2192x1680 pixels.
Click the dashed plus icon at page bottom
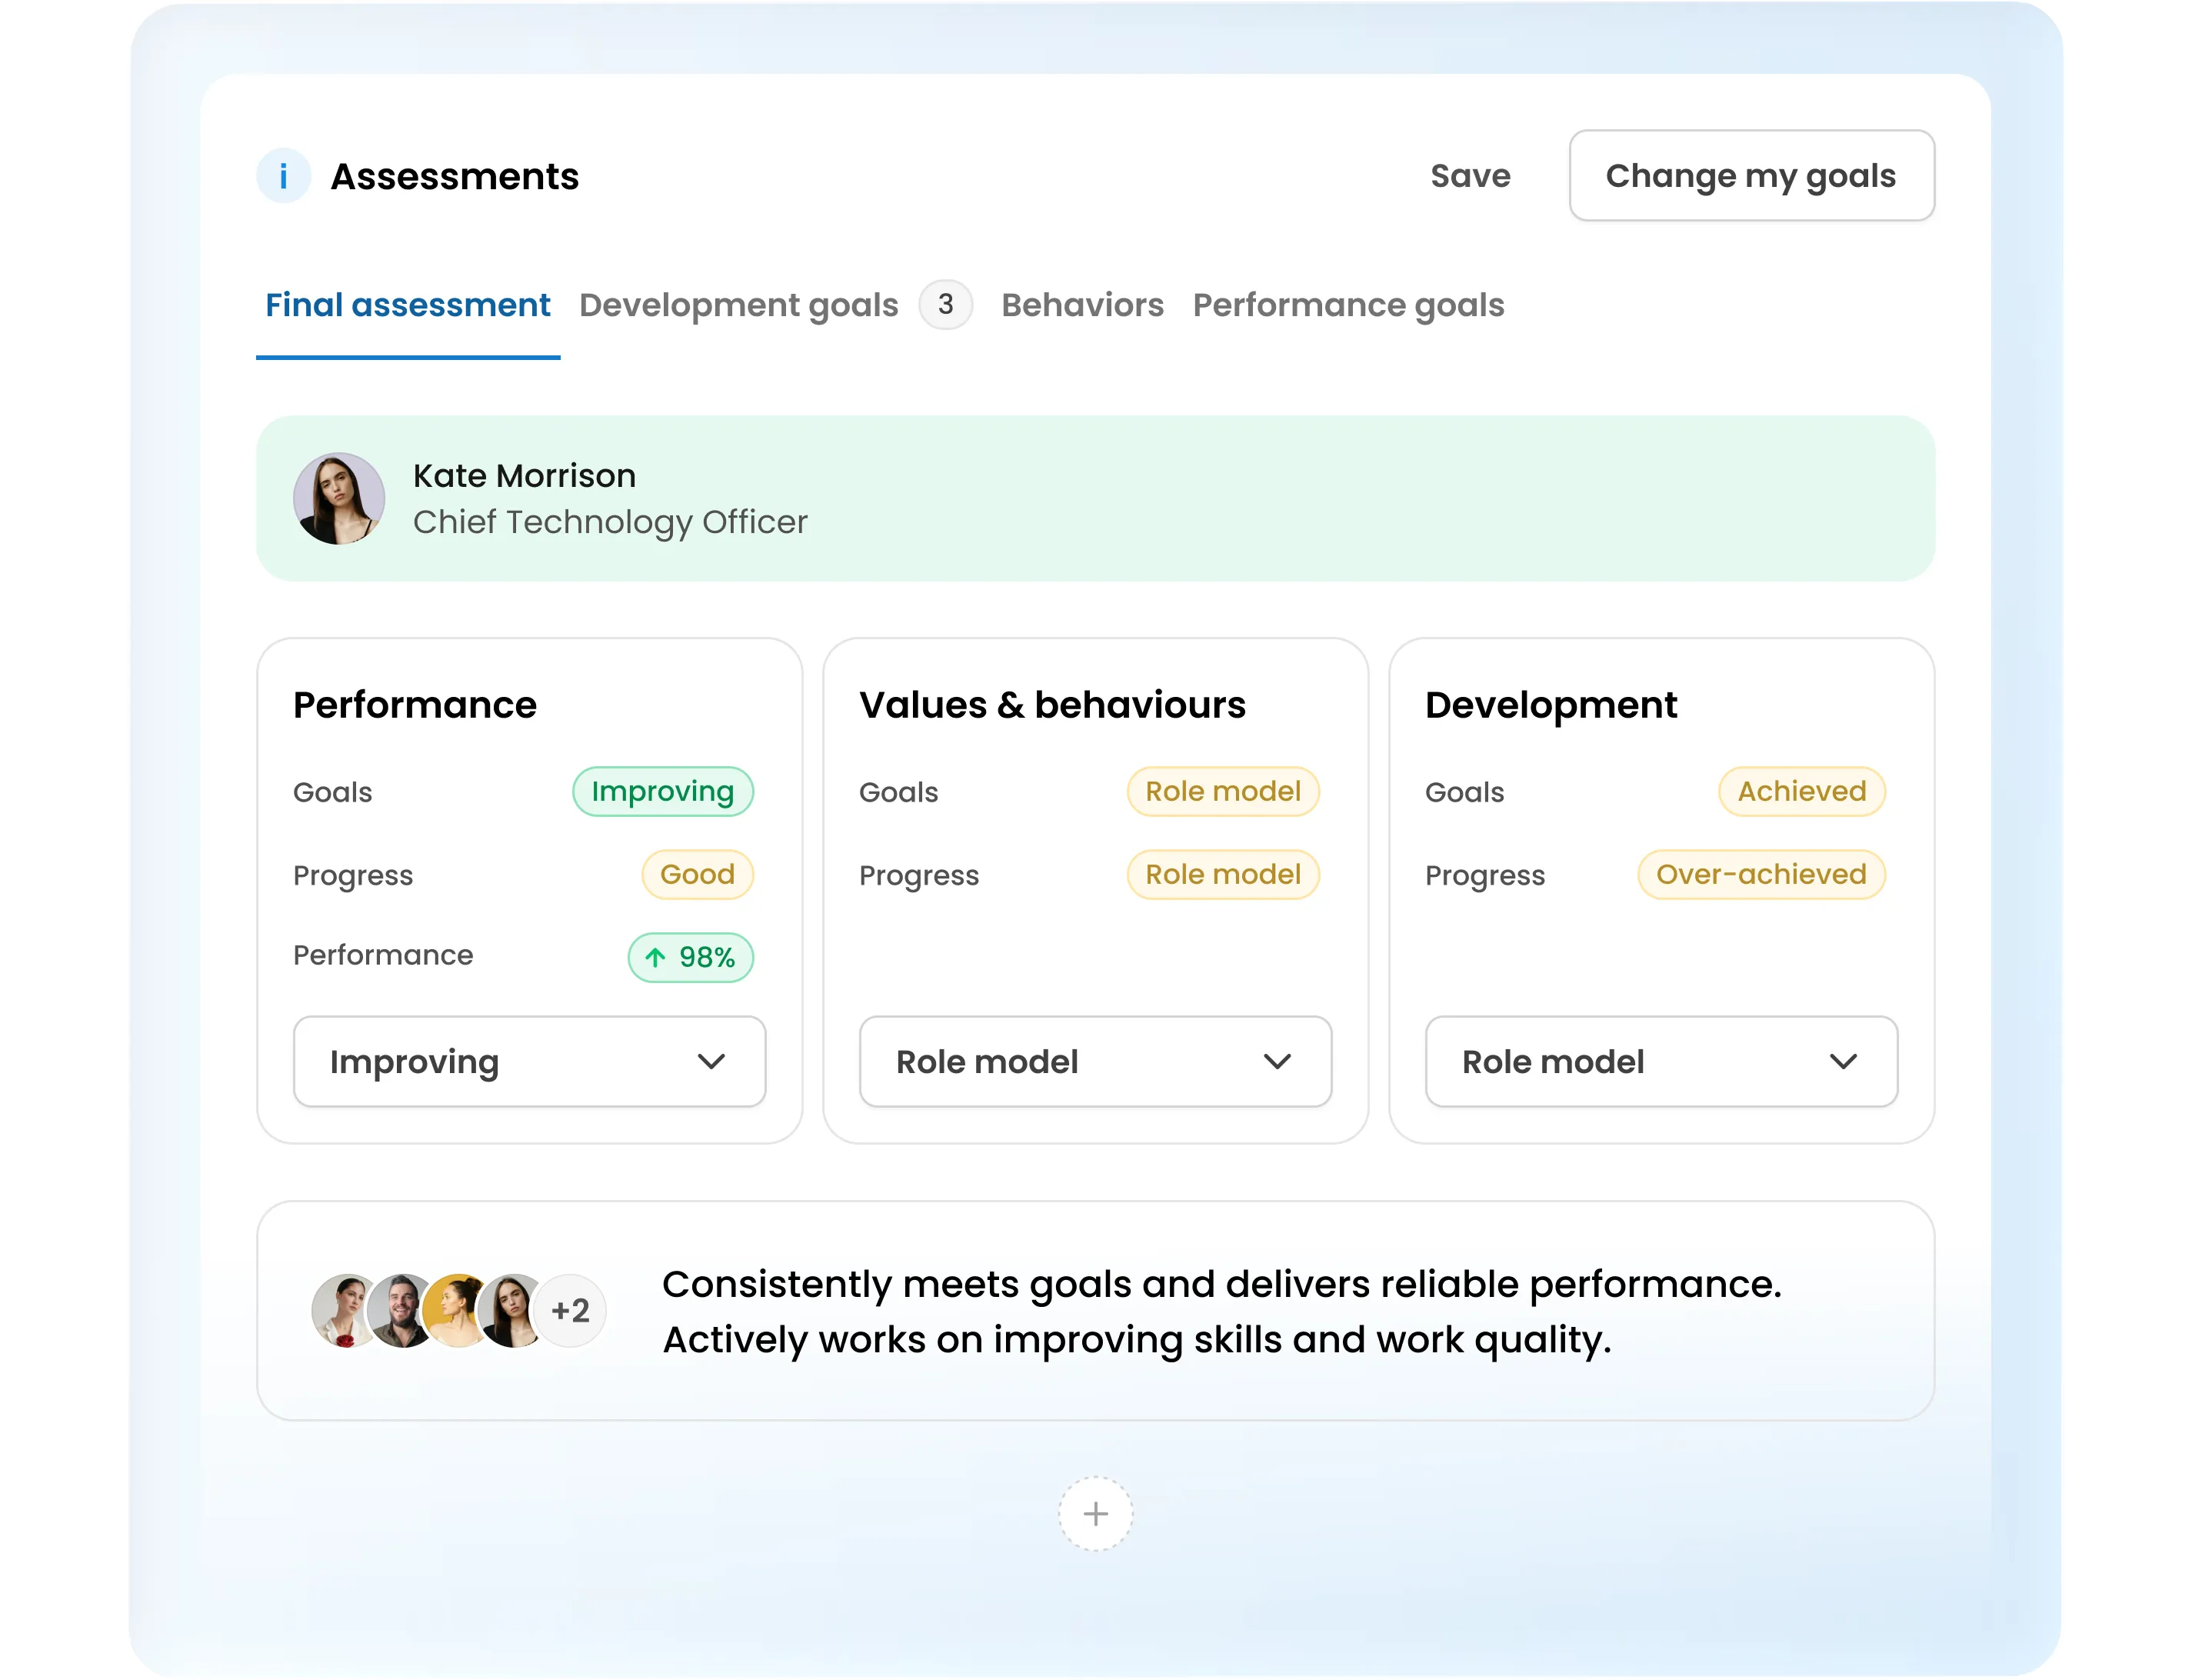click(x=1096, y=1514)
